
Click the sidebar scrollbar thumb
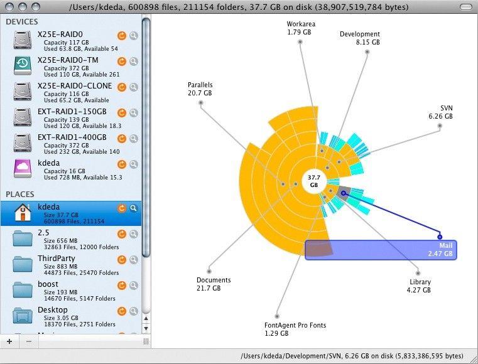[146, 137]
